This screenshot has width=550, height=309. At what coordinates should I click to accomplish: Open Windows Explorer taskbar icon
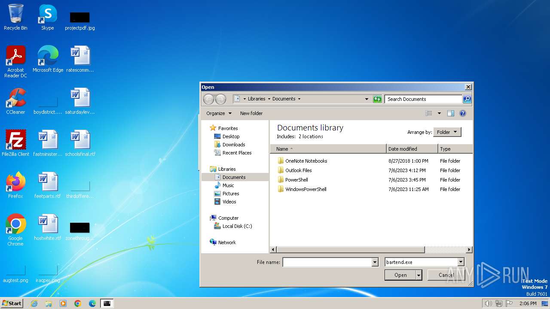(49, 303)
